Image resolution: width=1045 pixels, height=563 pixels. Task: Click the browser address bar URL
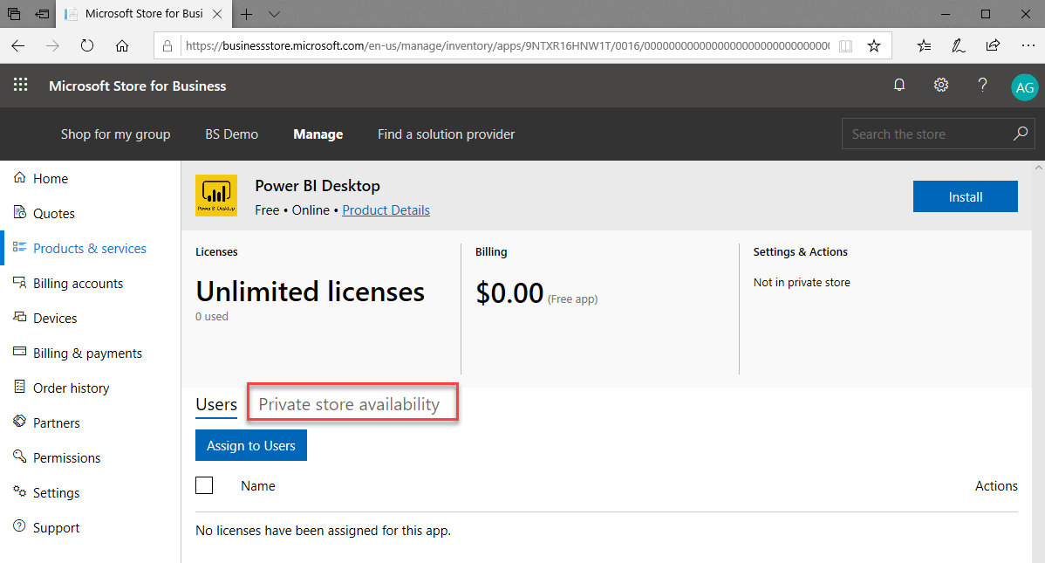(507, 46)
